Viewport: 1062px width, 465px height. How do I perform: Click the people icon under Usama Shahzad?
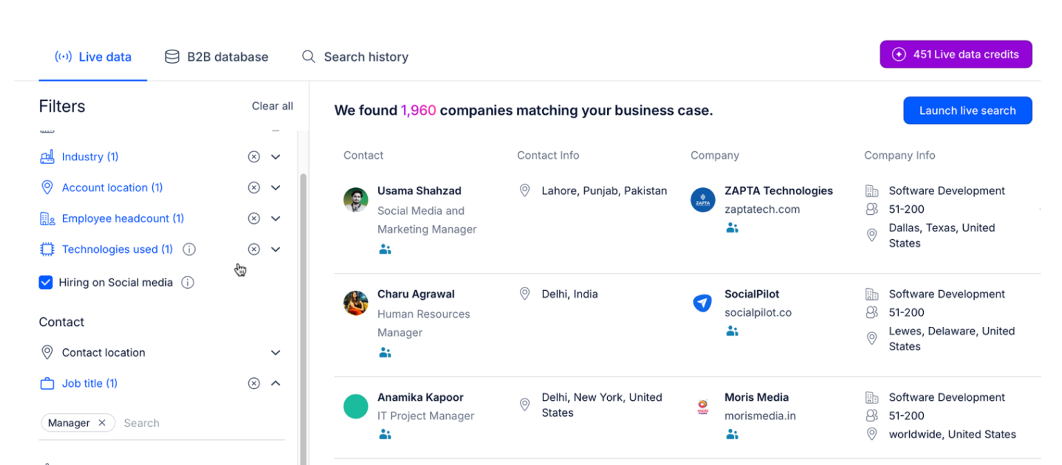tap(385, 249)
